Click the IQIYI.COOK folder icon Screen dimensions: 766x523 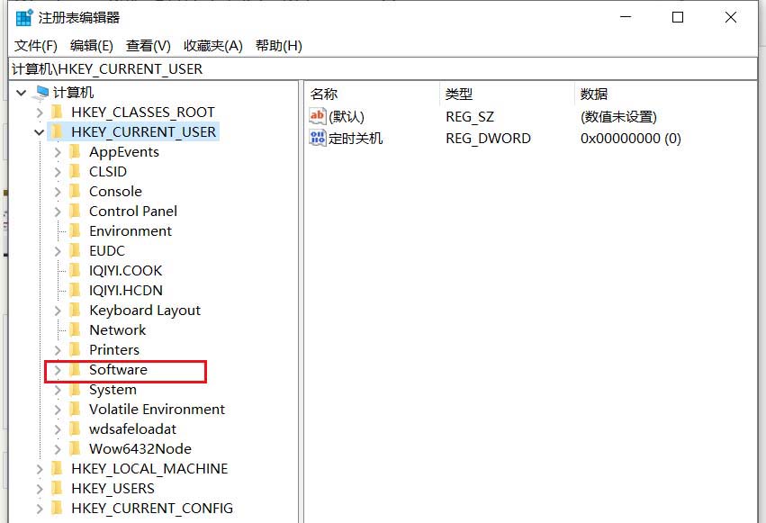75,270
